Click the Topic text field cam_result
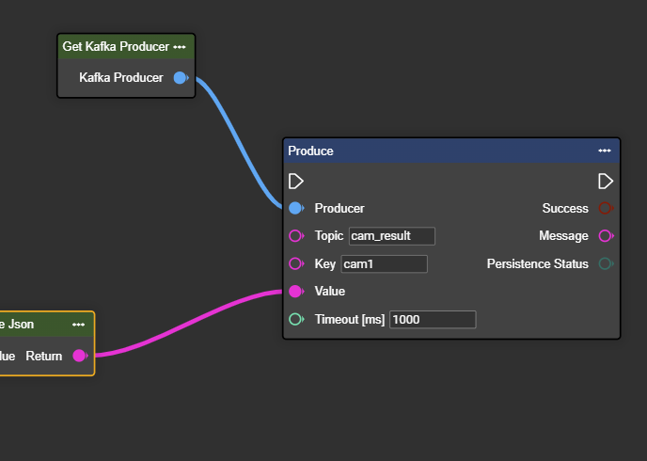This screenshot has height=461, width=647. [391, 236]
